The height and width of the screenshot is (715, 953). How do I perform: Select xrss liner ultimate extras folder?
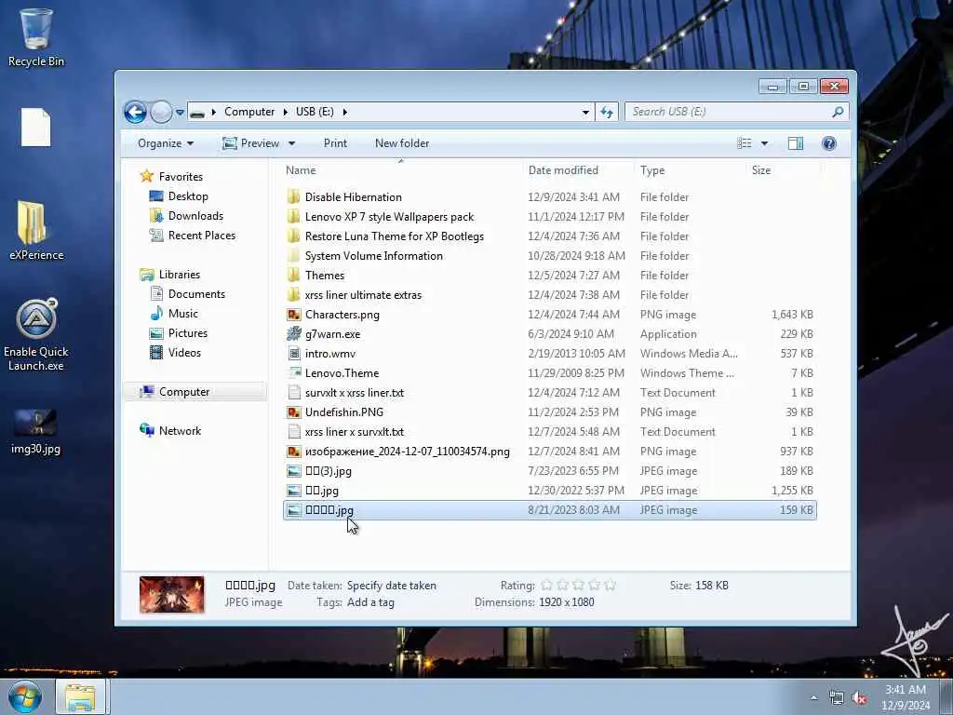point(363,294)
